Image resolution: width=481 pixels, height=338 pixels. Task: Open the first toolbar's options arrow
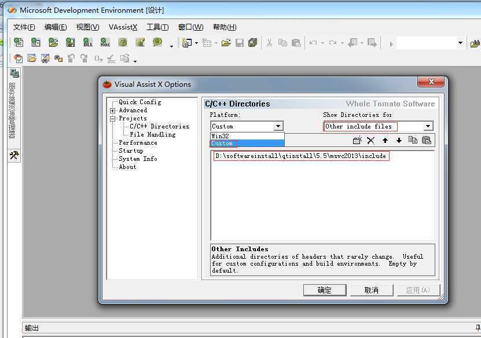[171, 46]
